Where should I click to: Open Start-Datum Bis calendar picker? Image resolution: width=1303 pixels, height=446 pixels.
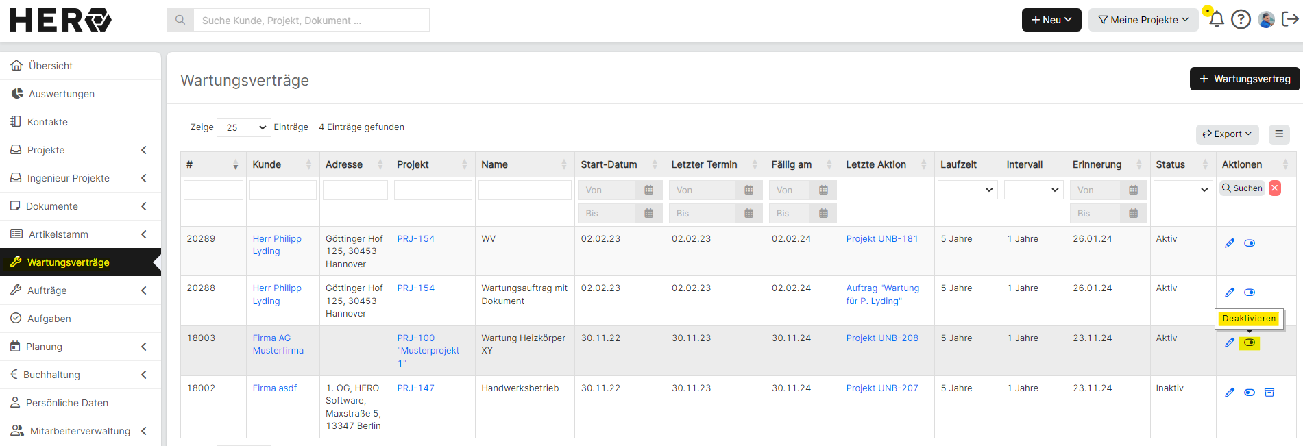pyautogui.click(x=648, y=214)
